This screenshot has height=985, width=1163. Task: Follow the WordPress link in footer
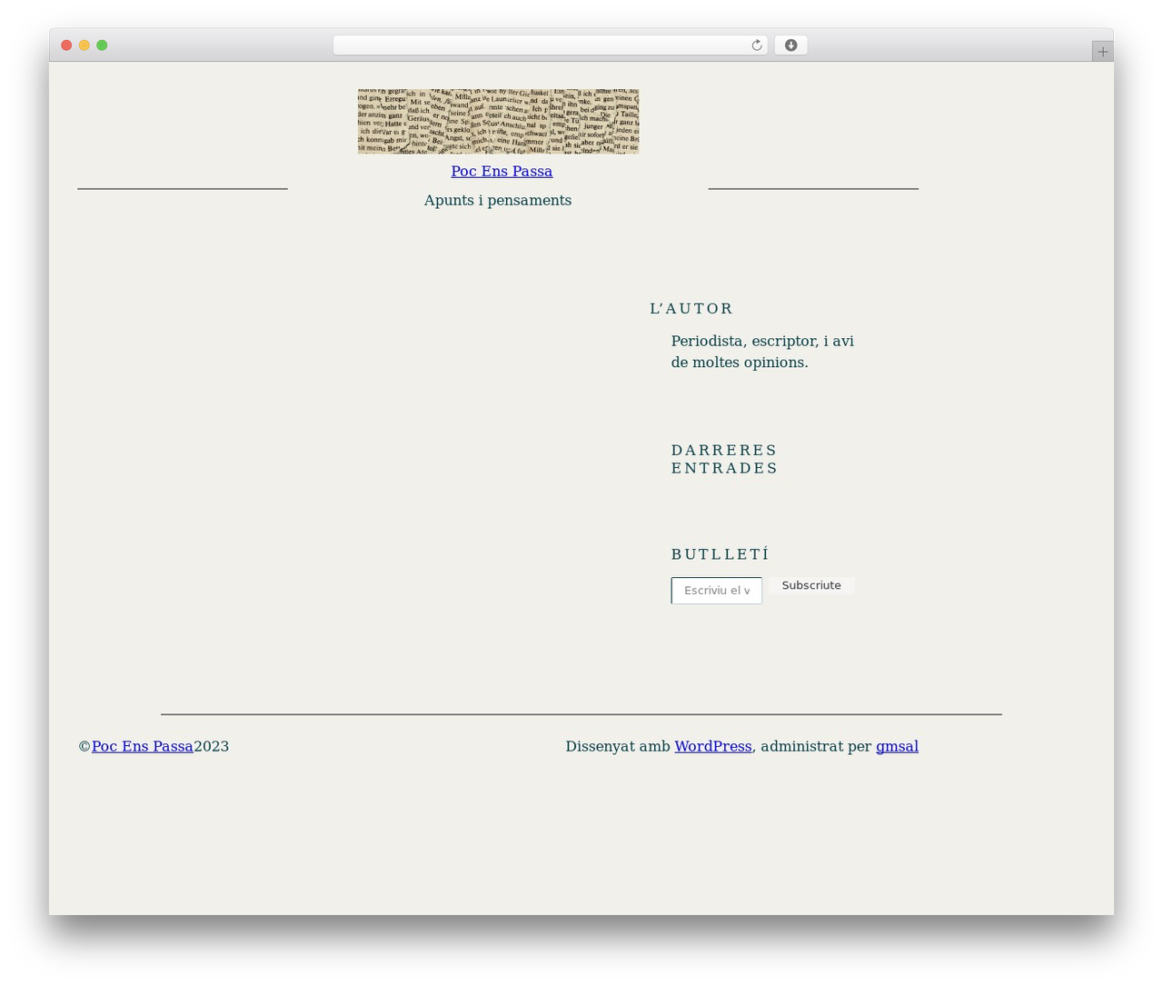click(x=713, y=746)
